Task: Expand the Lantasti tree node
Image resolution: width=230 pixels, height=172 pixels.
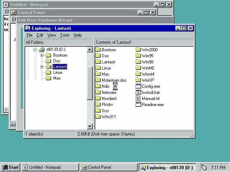Action: tap(42, 67)
